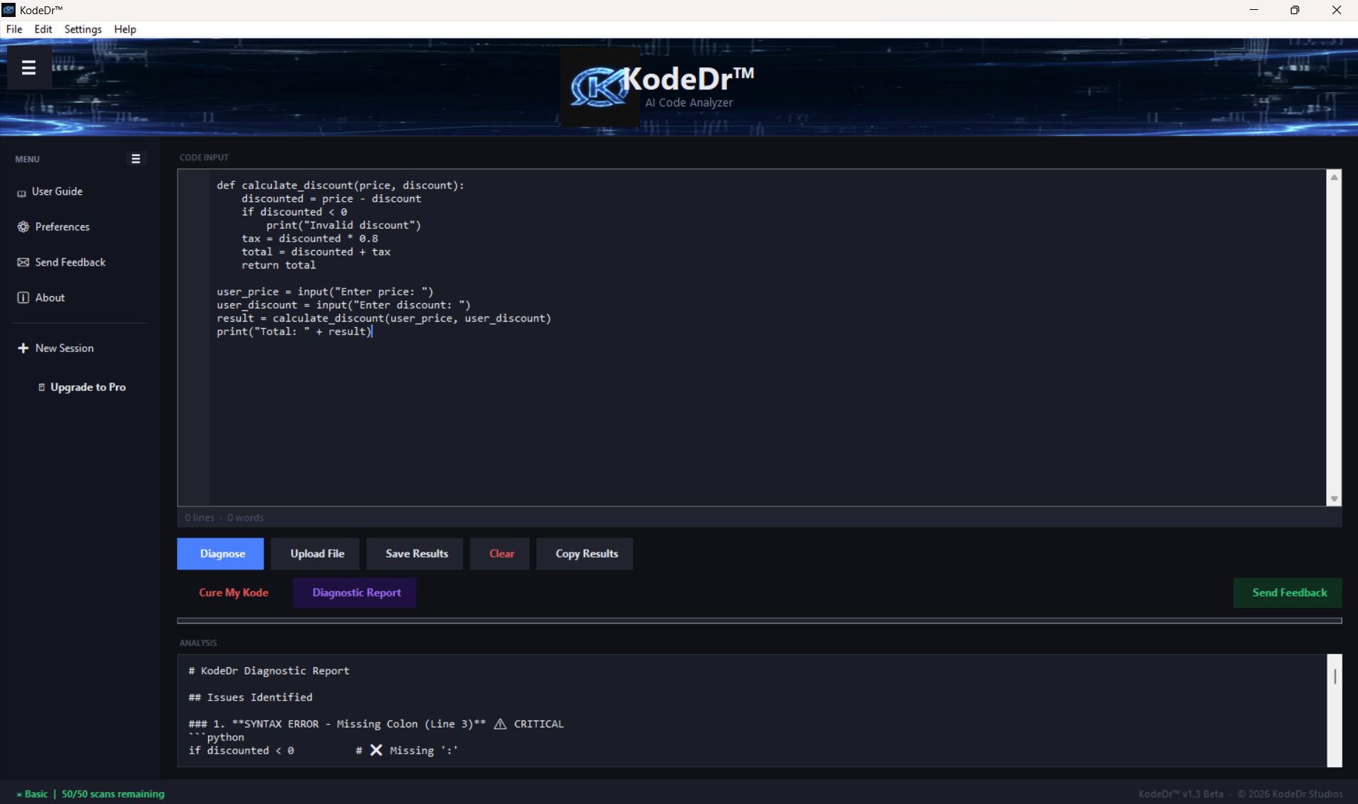Click the '0 lines · 0 words' counter
This screenshot has height=804, width=1358.
click(x=224, y=517)
